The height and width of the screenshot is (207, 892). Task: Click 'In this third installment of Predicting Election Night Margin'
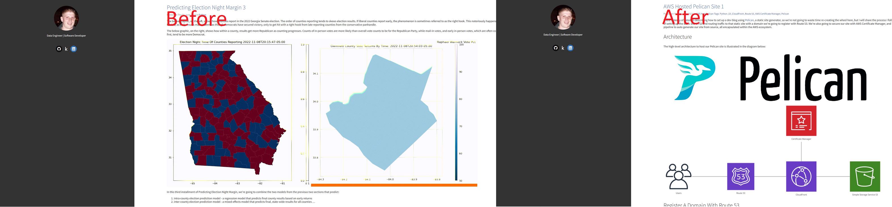tap(253, 192)
